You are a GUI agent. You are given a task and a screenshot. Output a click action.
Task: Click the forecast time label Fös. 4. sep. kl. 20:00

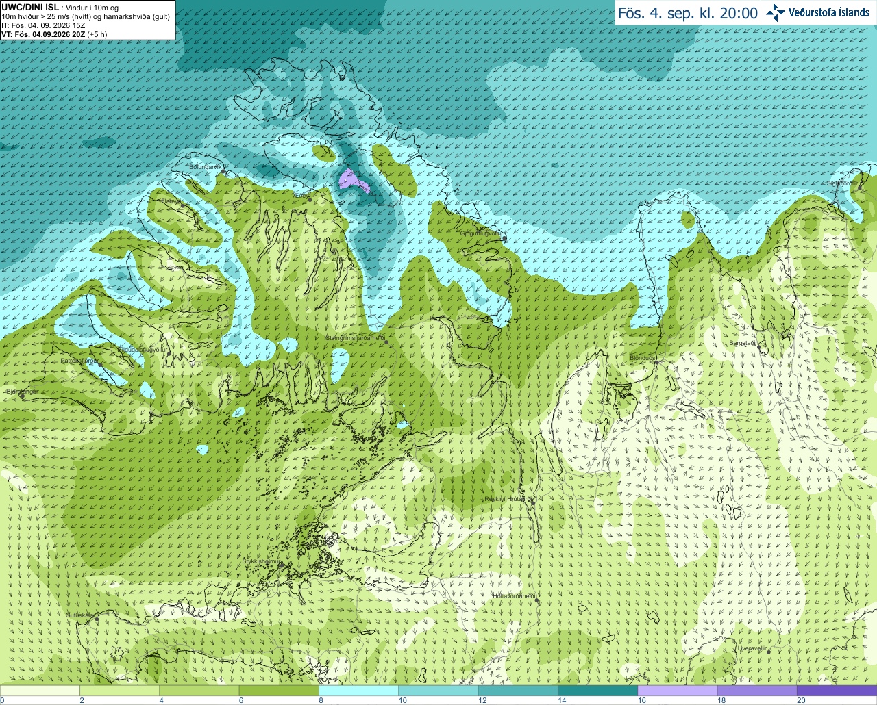tap(688, 13)
